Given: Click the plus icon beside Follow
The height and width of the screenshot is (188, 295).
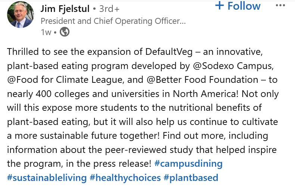Looking at the screenshot, I should click(x=220, y=6).
